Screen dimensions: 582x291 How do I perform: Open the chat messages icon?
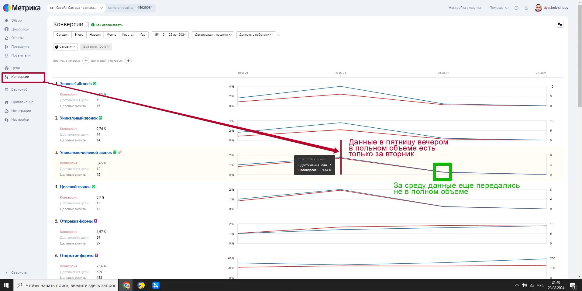pyautogui.click(x=516, y=8)
